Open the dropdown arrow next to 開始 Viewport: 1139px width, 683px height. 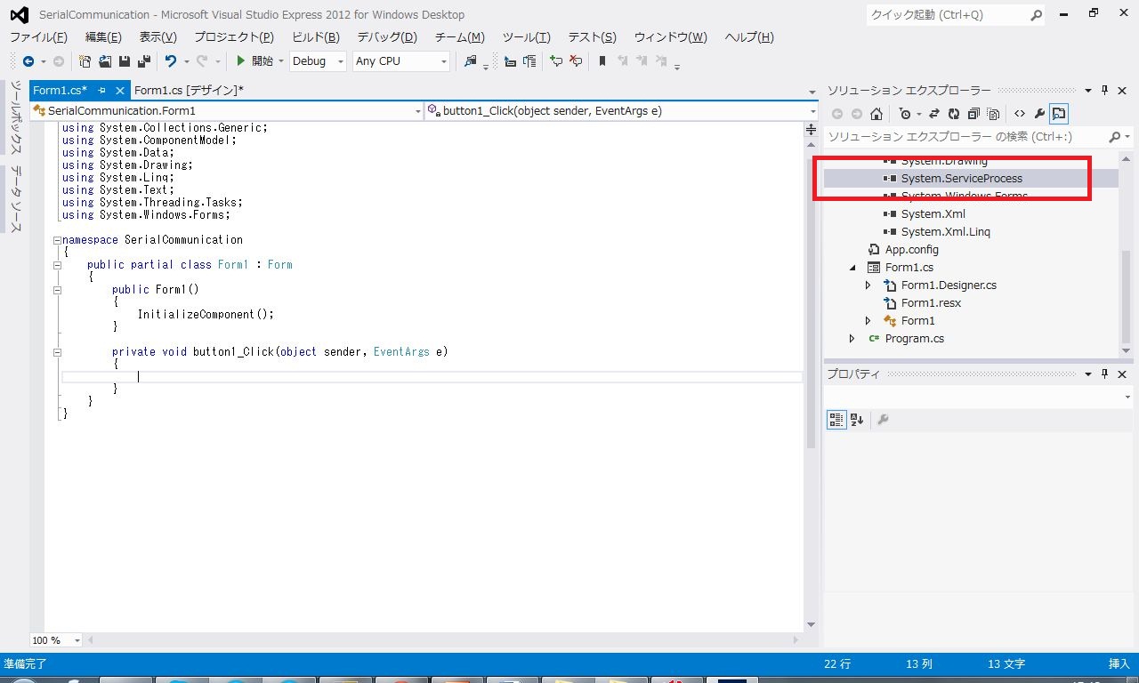281,61
